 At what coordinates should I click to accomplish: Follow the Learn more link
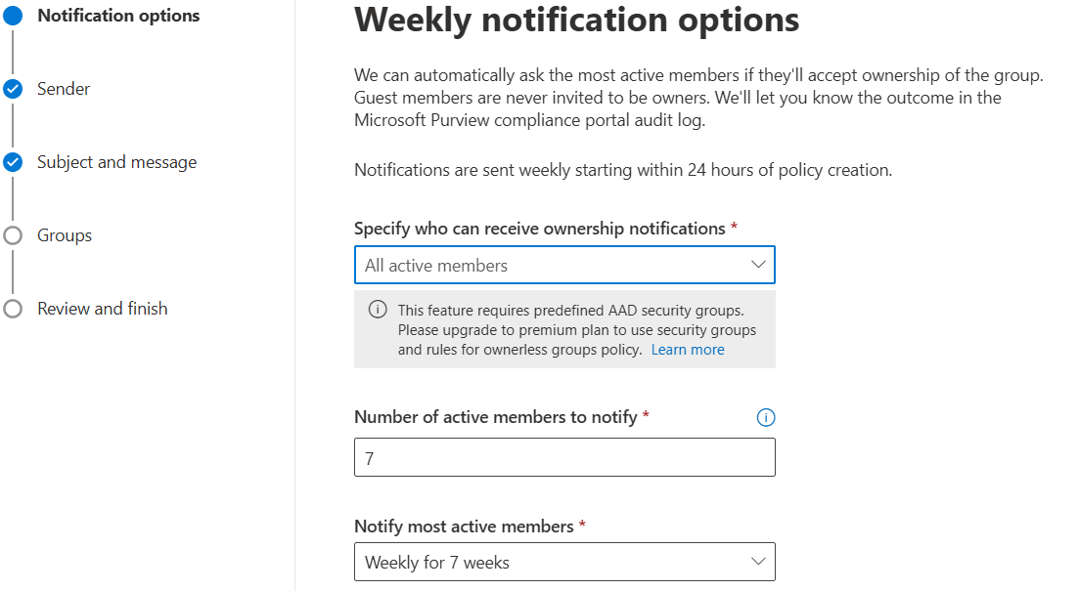pyautogui.click(x=688, y=350)
